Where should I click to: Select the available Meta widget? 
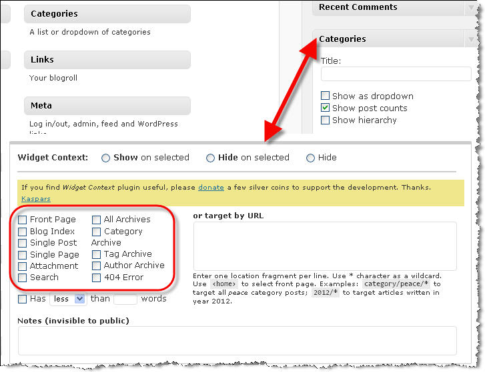pyautogui.click(x=107, y=106)
